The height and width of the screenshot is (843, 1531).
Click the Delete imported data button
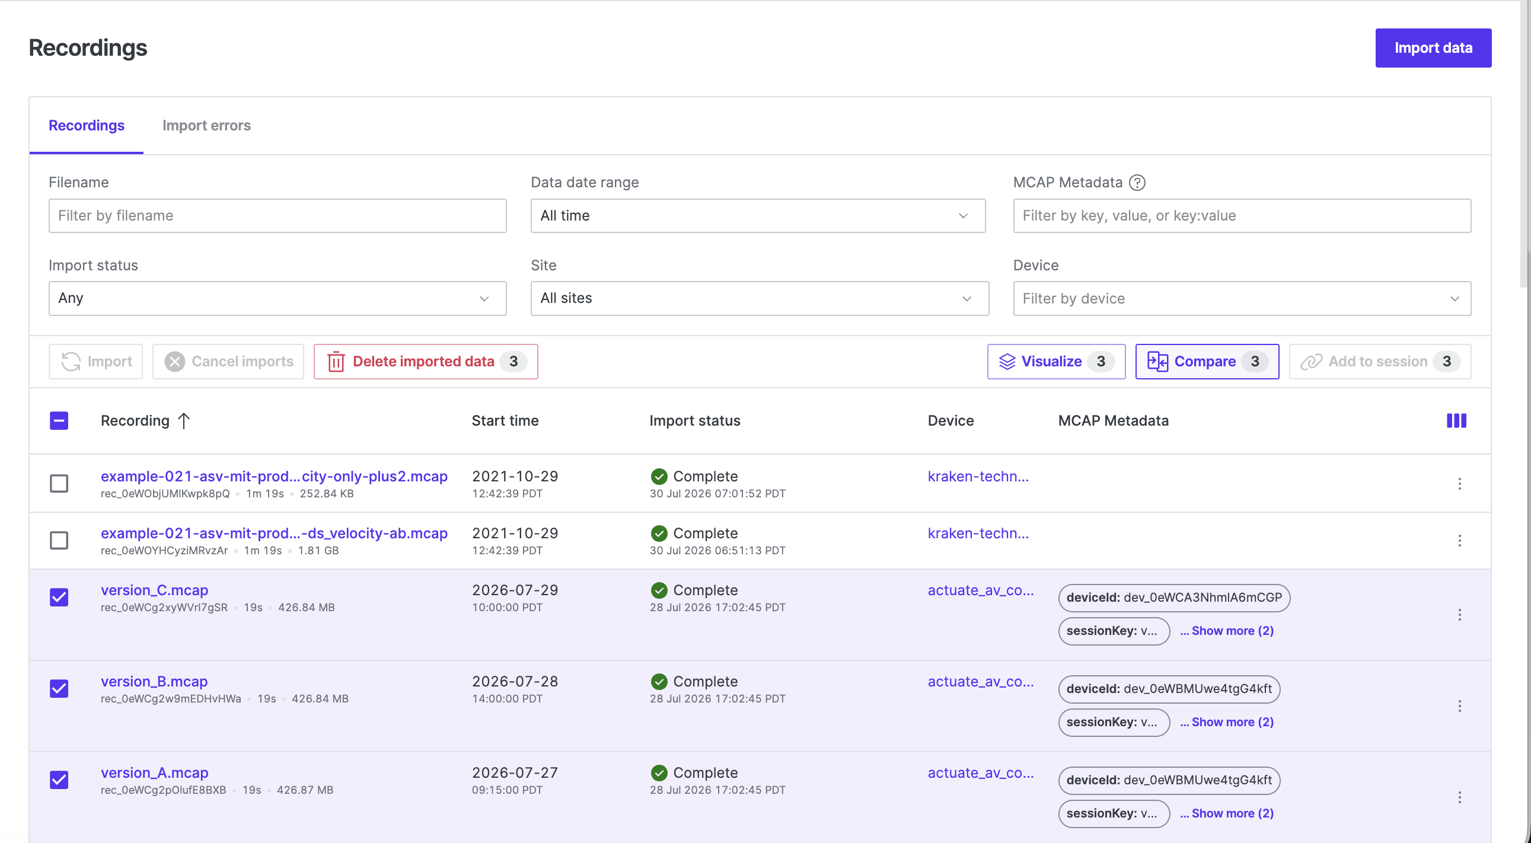[x=426, y=361]
